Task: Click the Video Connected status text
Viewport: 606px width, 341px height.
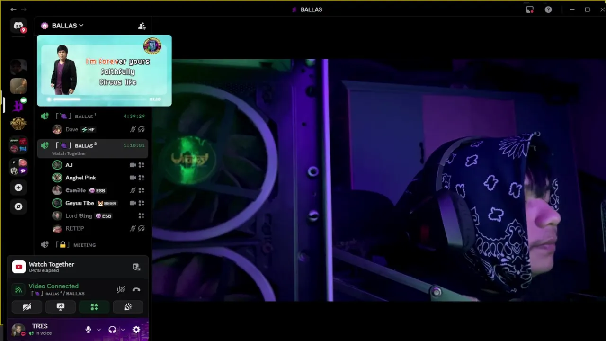Action: click(x=53, y=286)
